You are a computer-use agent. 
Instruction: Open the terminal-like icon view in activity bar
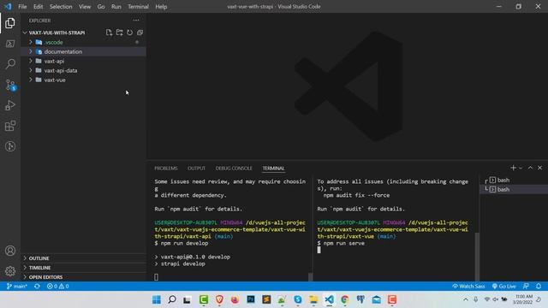click(10, 44)
